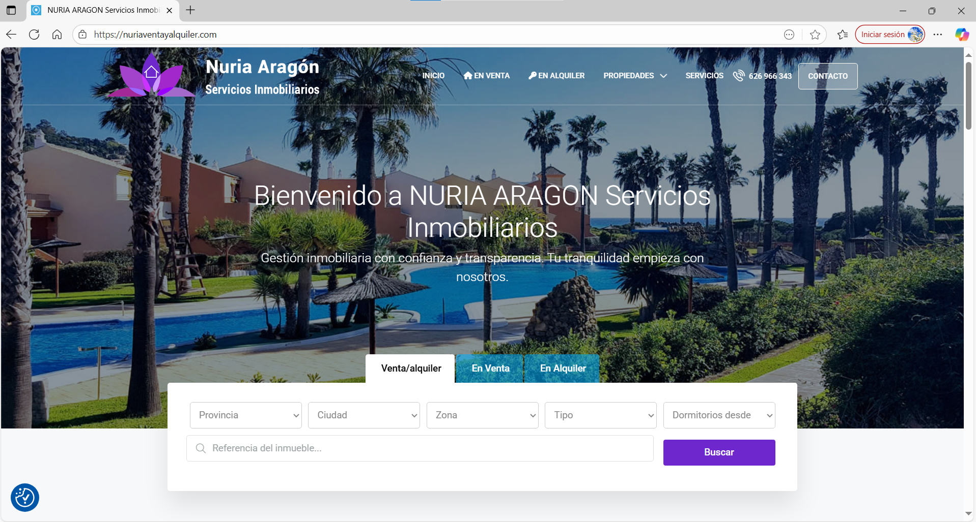Image resolution: width=976 pixels, height=522 pixels.
Task: Open the Tipo dropdown
Action: pos(600,415)
